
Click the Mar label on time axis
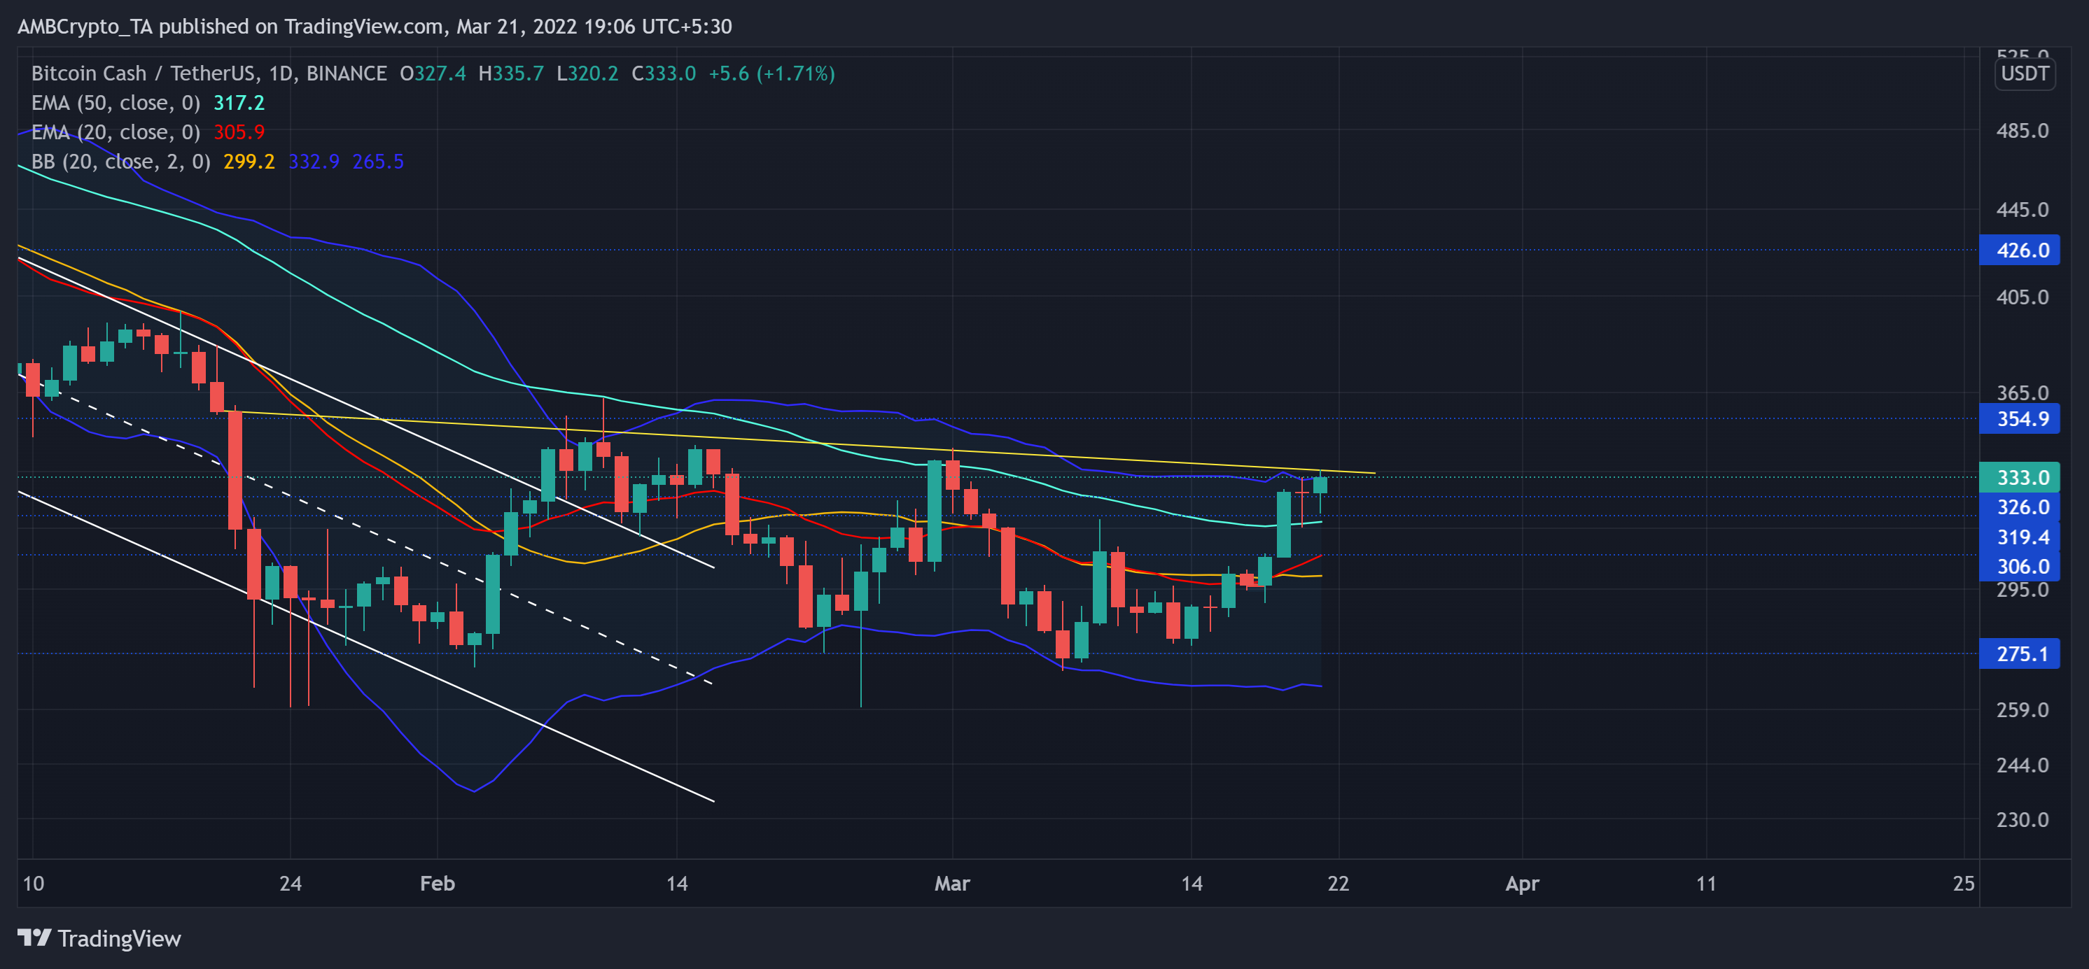(x=951, y=883)
